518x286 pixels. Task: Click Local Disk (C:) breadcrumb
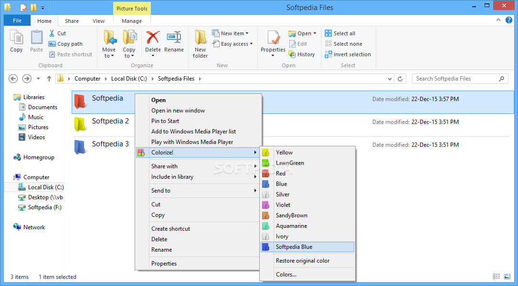coord(129,79)
